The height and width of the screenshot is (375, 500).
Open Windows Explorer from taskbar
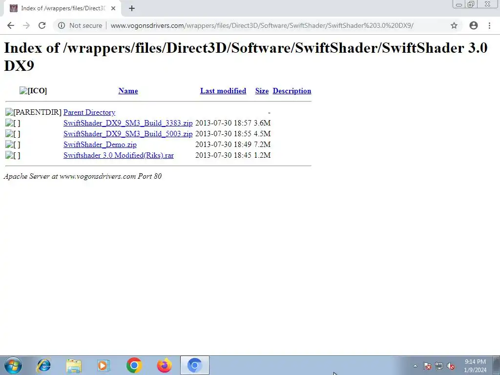pos(74,365)
